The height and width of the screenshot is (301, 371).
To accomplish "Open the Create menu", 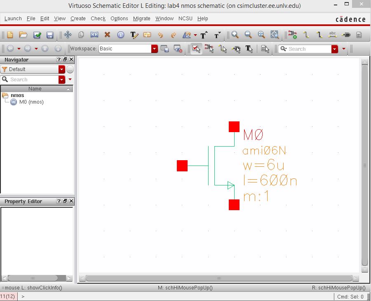I will (78, 19).
